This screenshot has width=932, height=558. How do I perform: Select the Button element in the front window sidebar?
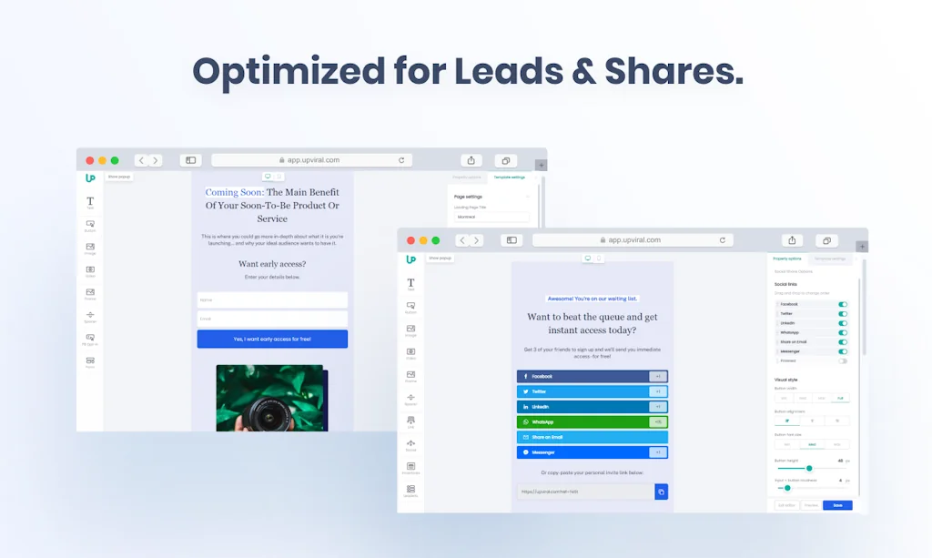[410, 308]
